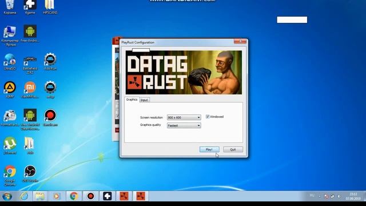This screenshot has height=206, width=366.
Task: Expand the Graphics quality dropdown
Action: 184,126
